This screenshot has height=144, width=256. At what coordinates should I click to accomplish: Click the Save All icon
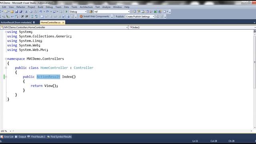pyautogui.click(x=21, y=12)
